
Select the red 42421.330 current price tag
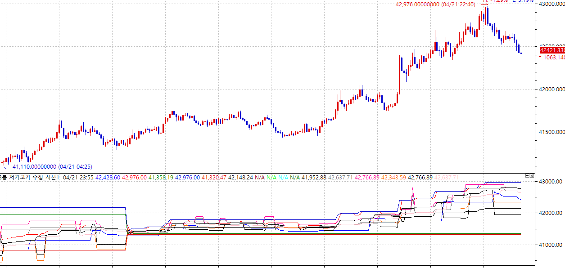coord(552,50)
